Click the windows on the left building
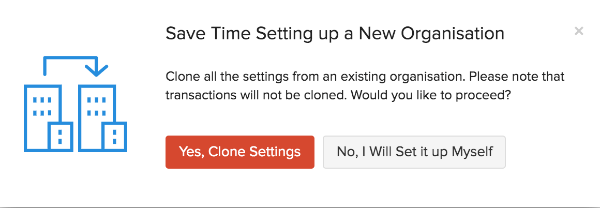600x208 pixels. [x=42, y=106]
